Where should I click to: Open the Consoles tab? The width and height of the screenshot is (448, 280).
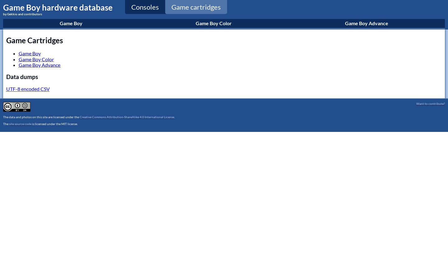(x=145, y=7)
